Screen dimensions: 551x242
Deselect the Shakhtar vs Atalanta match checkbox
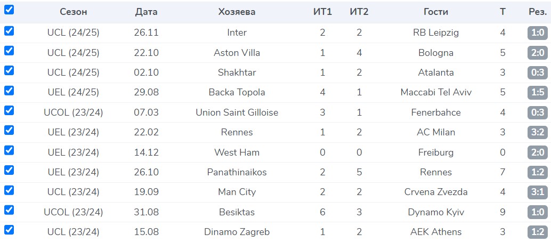coord(9,71)
